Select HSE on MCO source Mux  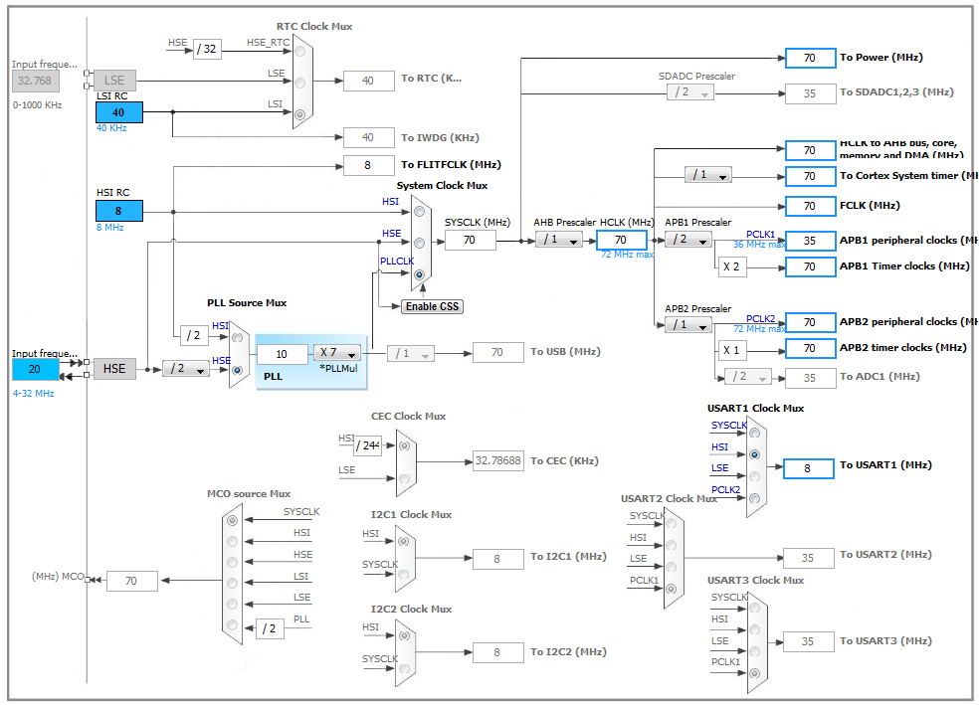pyautogui.click(x=232, y=562)
